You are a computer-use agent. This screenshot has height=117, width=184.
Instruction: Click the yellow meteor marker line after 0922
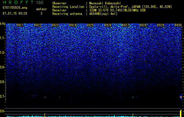pos(44,115)
